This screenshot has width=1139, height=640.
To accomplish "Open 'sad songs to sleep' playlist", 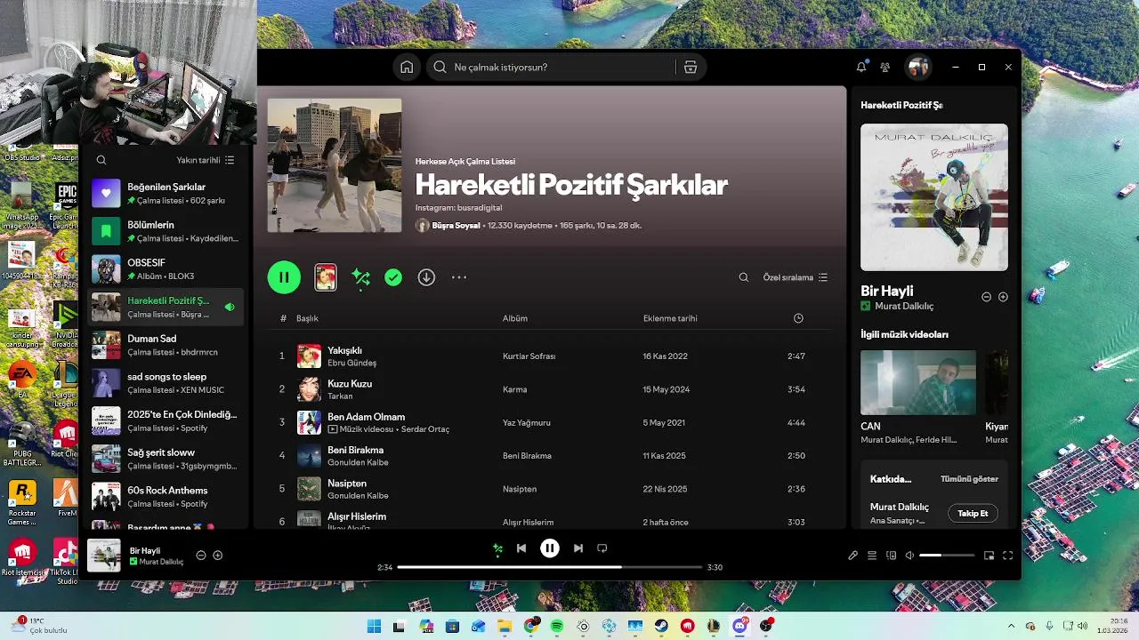I will [167, 383].
